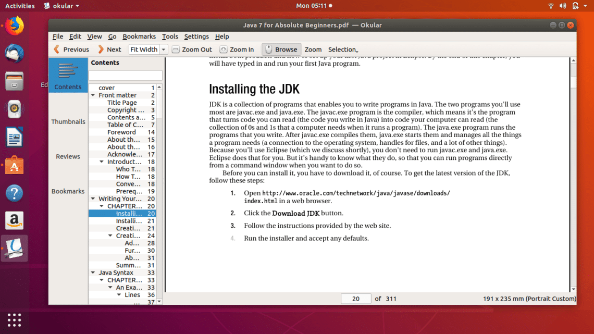Click the page number field showing 20

(x=356, y=299)
